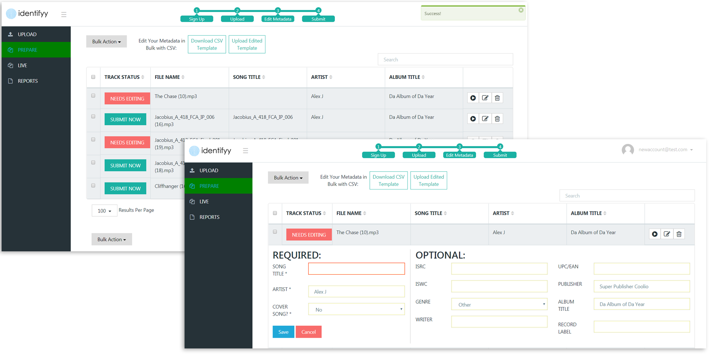Open Reports in front window sidebar
This screenshot has width=709, height=354.
tap(218, 217)
